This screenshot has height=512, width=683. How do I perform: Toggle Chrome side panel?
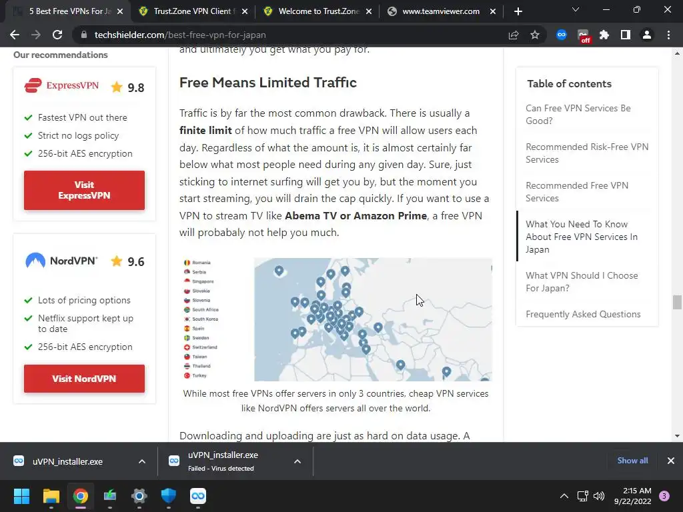626,35
